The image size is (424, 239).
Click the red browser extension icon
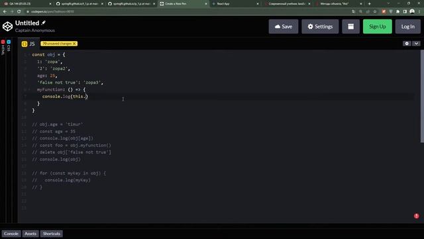click(384, 12)
